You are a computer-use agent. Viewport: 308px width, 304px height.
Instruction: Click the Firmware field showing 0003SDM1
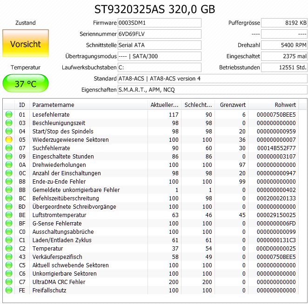coord(159,23)
